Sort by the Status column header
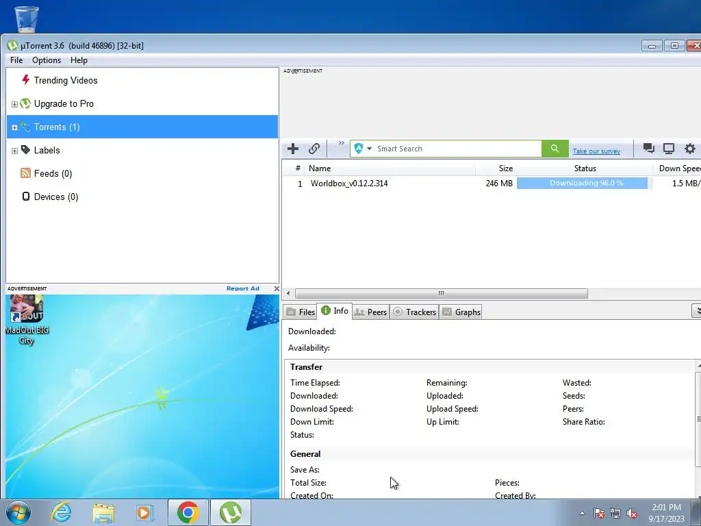 click(x=585, y=168)
